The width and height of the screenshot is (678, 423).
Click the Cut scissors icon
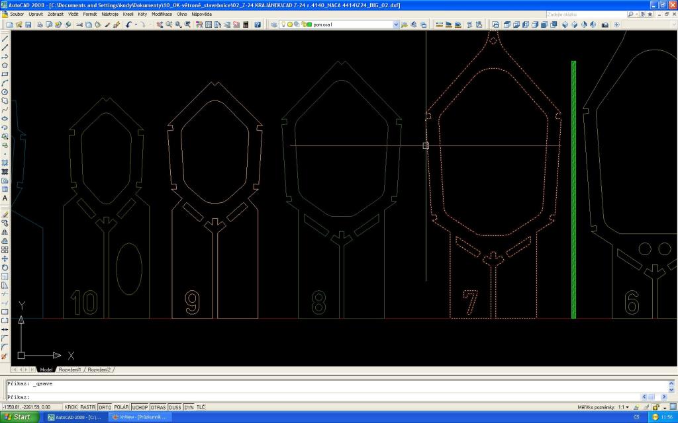pos(79,24)
